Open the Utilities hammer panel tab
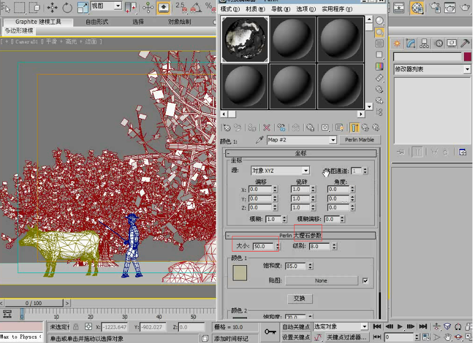This screenshot has width=473, height=343. pos(465,43)
